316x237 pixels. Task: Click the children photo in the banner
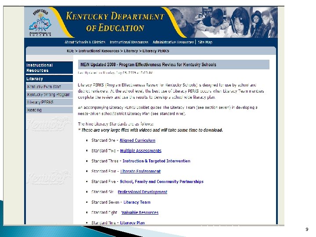point(224,22)
